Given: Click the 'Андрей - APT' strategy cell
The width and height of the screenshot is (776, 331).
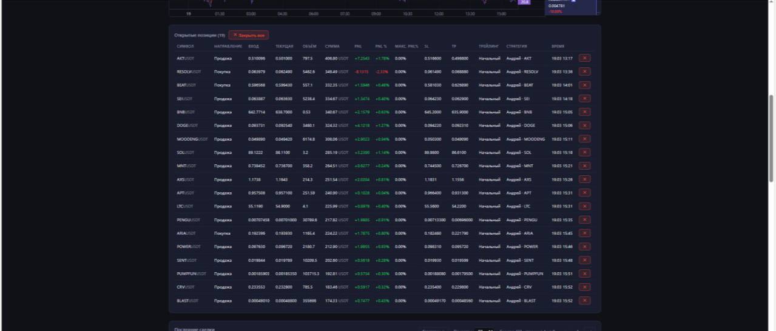Looking at the screenshot, I should pos(519,193).
